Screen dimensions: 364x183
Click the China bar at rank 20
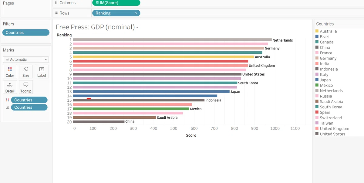[x=99, y=122]
